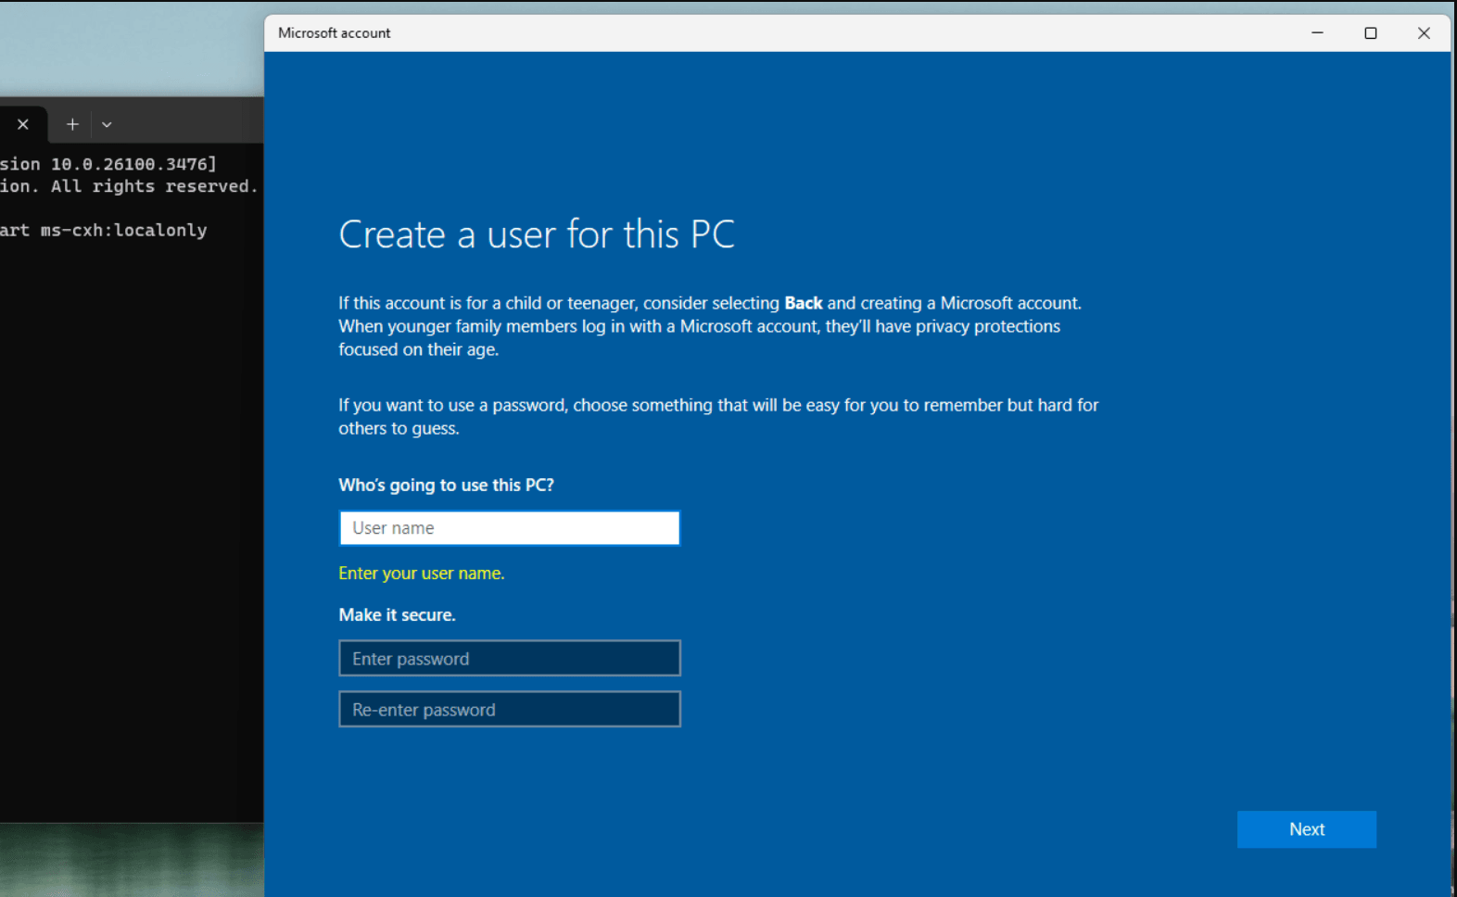Focus the Enter password field
The width and height of the screenshot is (1457, 897).
pyautogui.click(x=510, y=658)
